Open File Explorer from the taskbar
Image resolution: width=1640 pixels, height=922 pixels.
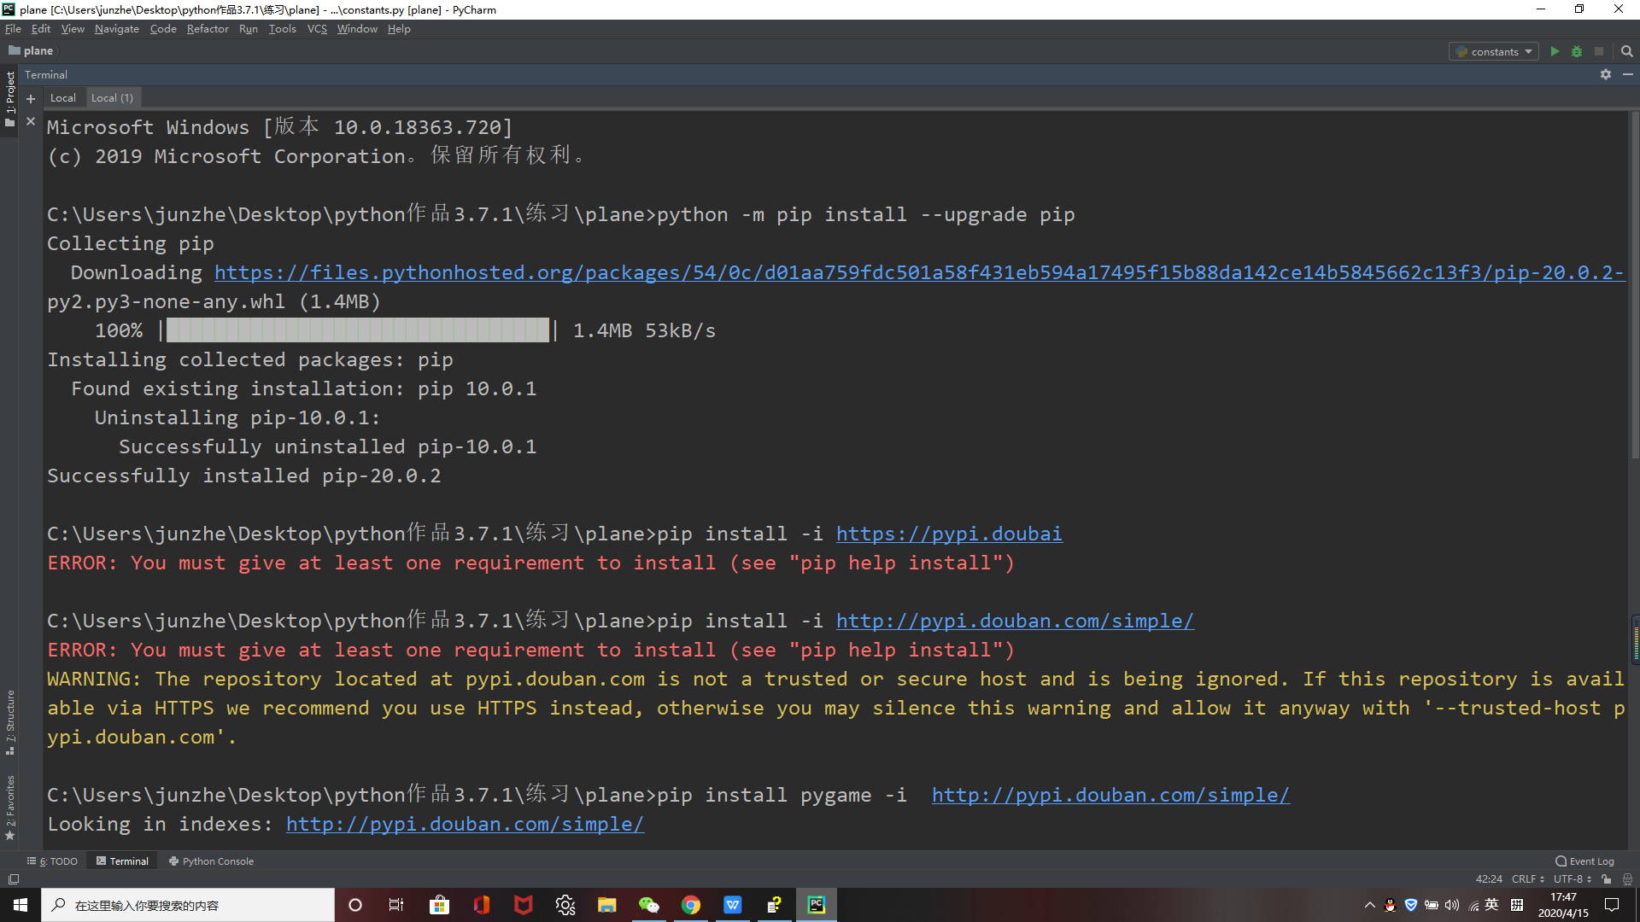tap(606, 905)
